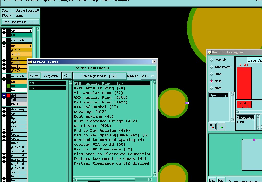Open the Meas: All option dropdown
This screenshot has width=262, height=182.
(x=148, y=76)
